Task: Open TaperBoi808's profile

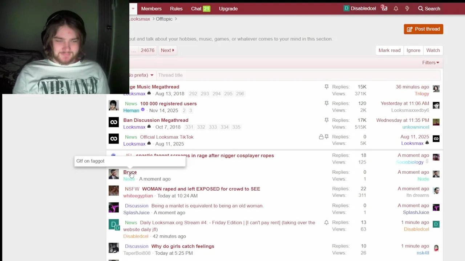Action: [137, 253]
